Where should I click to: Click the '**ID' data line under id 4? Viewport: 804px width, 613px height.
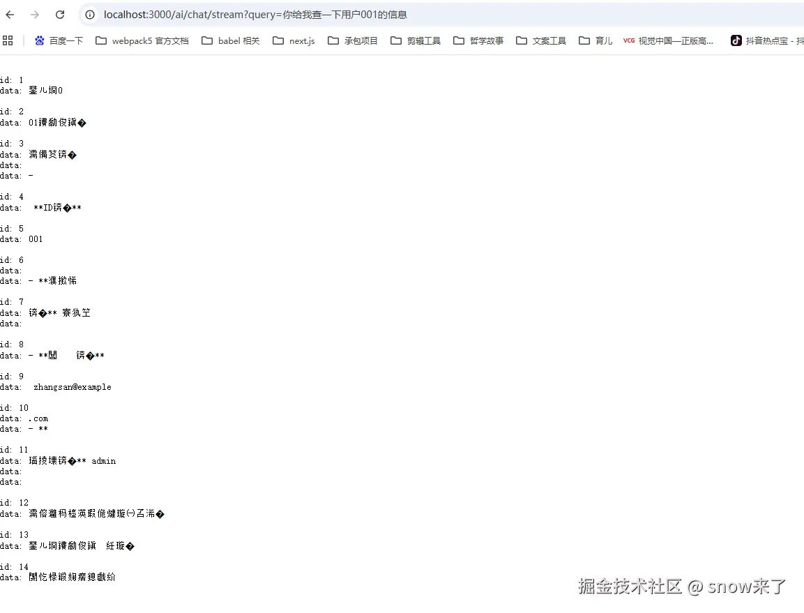(41, 208)
